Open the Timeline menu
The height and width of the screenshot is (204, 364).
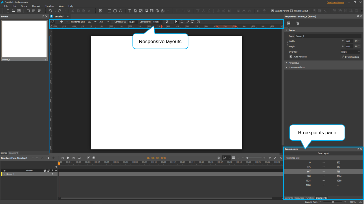click(49, 6)
